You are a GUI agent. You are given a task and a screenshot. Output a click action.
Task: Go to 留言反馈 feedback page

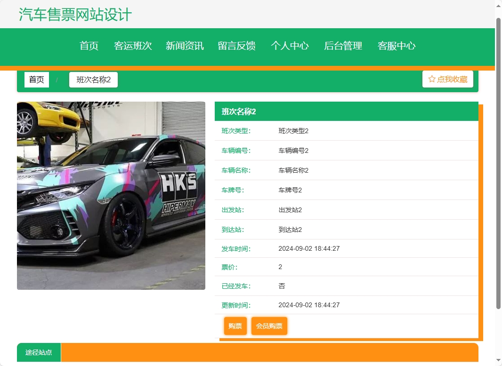[237, 46]
